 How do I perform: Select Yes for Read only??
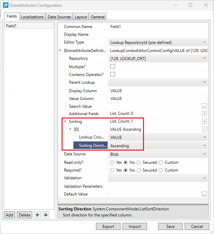112,162
